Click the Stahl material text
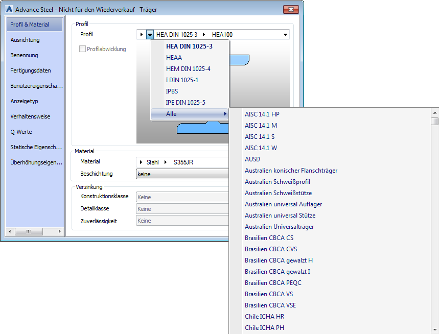This screenshot has height=334, width=439. pos(153,162)
